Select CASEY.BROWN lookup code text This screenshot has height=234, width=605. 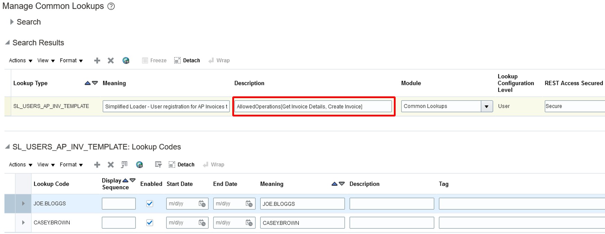tap(52, 223)
